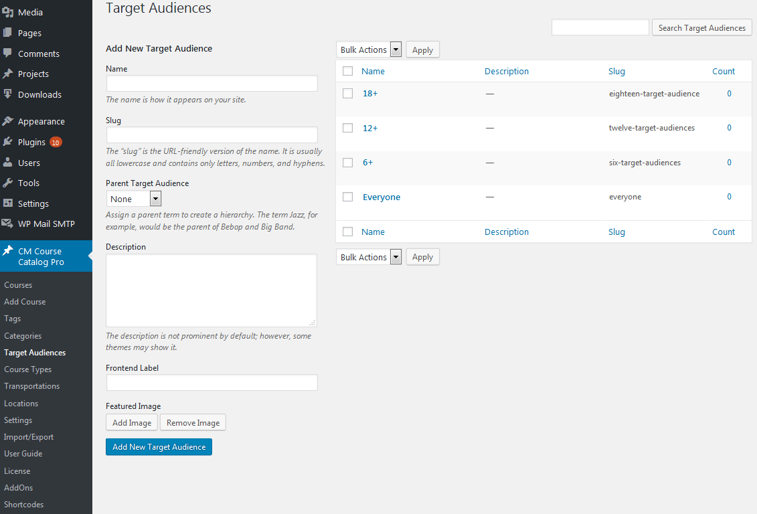Viewport: 757px width, 514px height.
Task: Click the Users person icon
Action: 7,163
